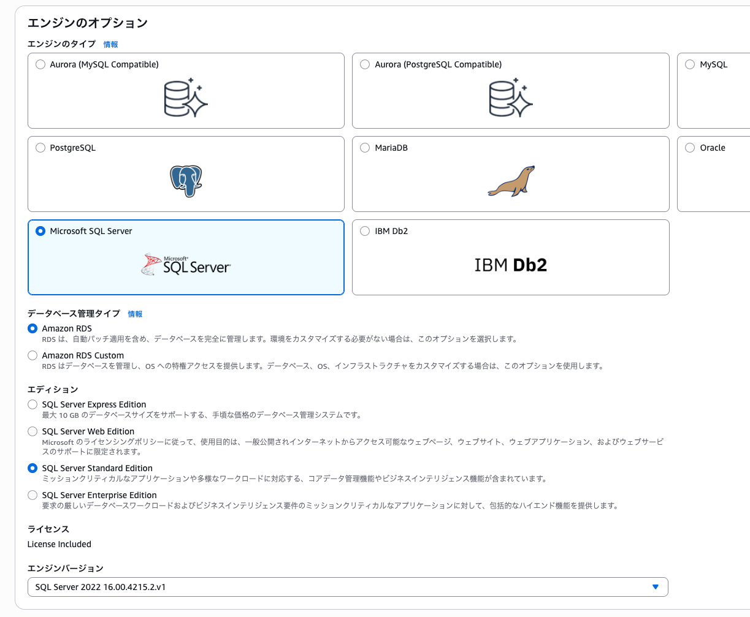The height and width of the screenshot is (617, 750).
Task: Open the engine version dropdown
Action: coord(348,587)
